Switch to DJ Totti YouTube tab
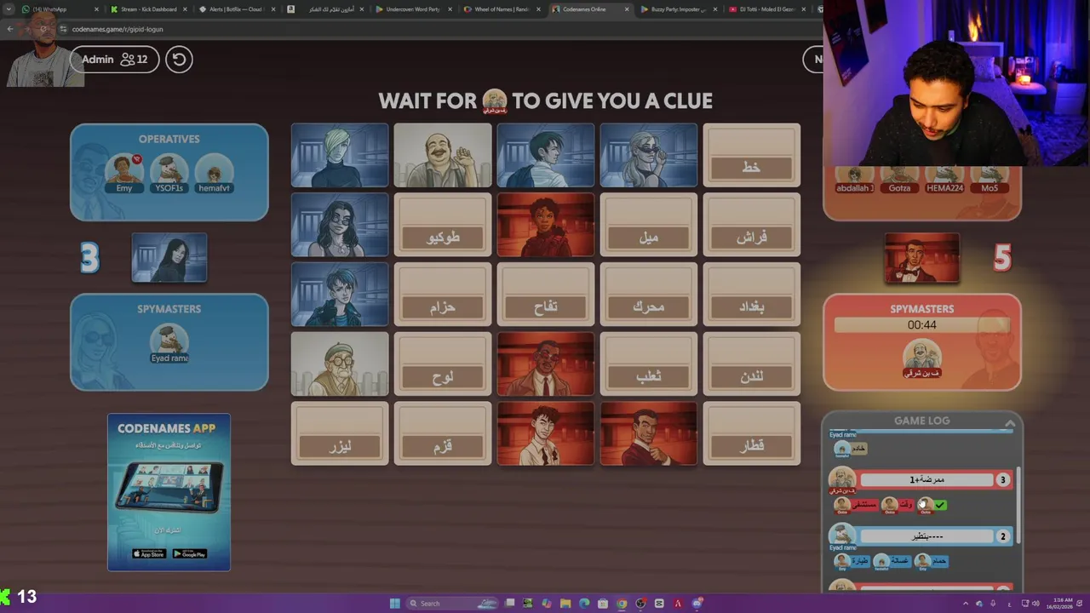Viewport: 1090px width, 613px height. tap(766, 9)
